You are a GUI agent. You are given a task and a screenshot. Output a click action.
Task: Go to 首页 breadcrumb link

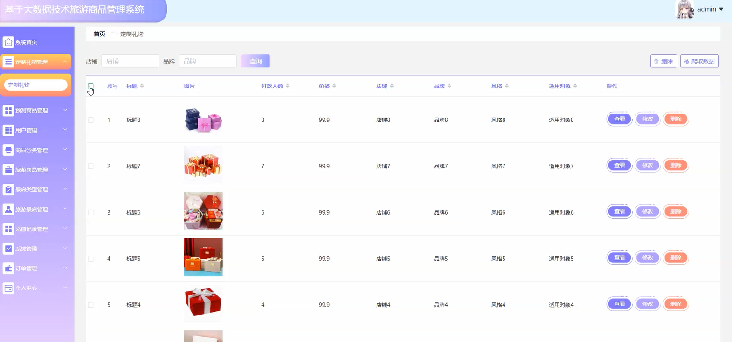(x=99, y=34)
